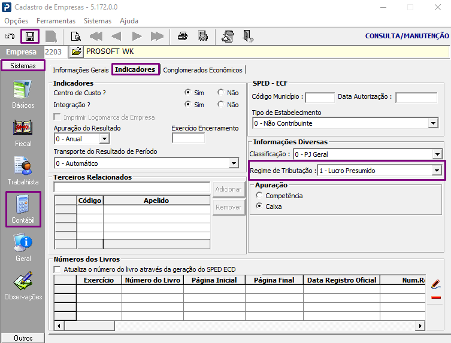Click the exit door toolbar icon
This screenshot has width=451, height=343.
click(247, 37)
